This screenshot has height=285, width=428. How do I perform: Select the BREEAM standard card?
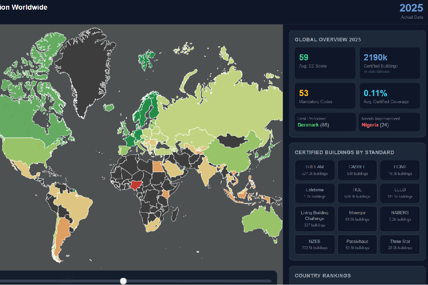coord(314,170)
